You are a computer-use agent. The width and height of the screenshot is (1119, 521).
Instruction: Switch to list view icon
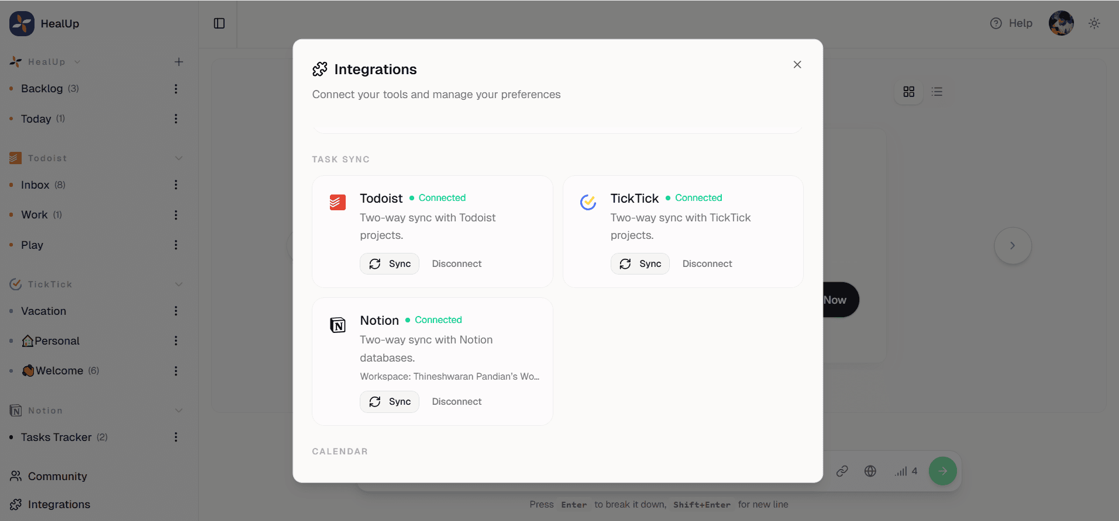click(937, 92)
